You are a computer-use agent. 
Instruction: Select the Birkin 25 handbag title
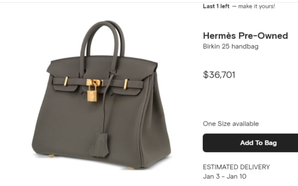click(x=230, y=46)
